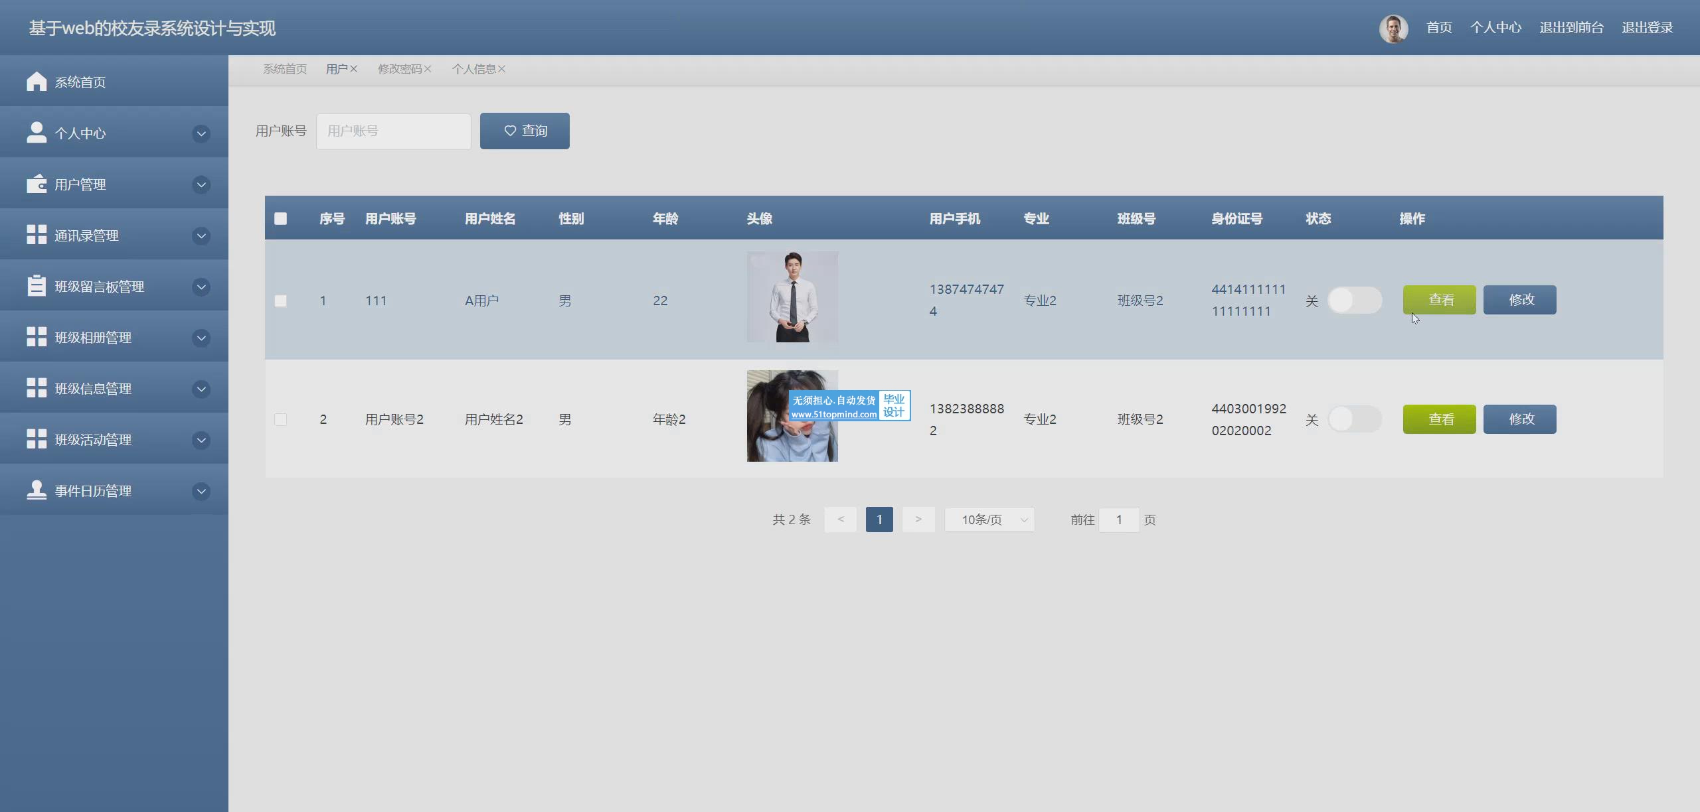Viewport: 1700px width, 812px height.
Task: Expand the 班级信息管理 menu chevron
Action: (201, 389)
